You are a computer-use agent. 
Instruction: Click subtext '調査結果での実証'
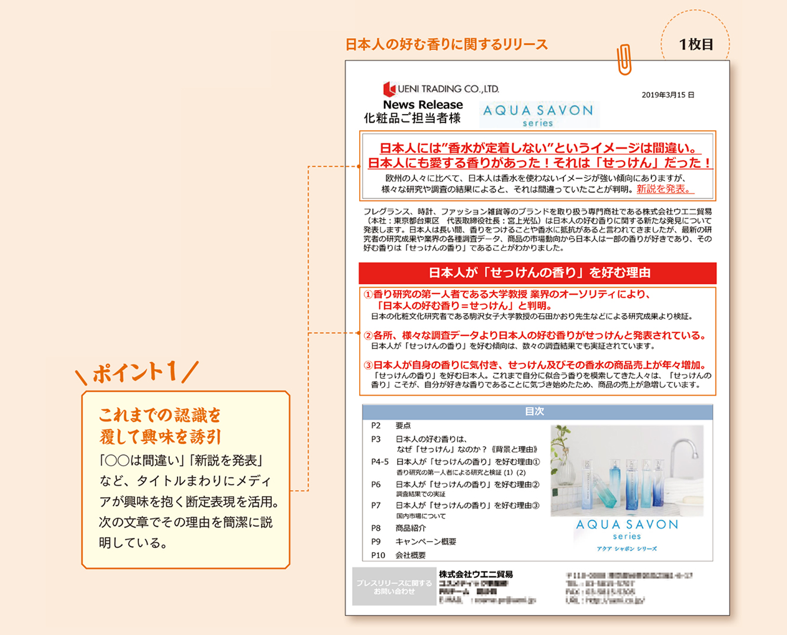pos(421,494)
